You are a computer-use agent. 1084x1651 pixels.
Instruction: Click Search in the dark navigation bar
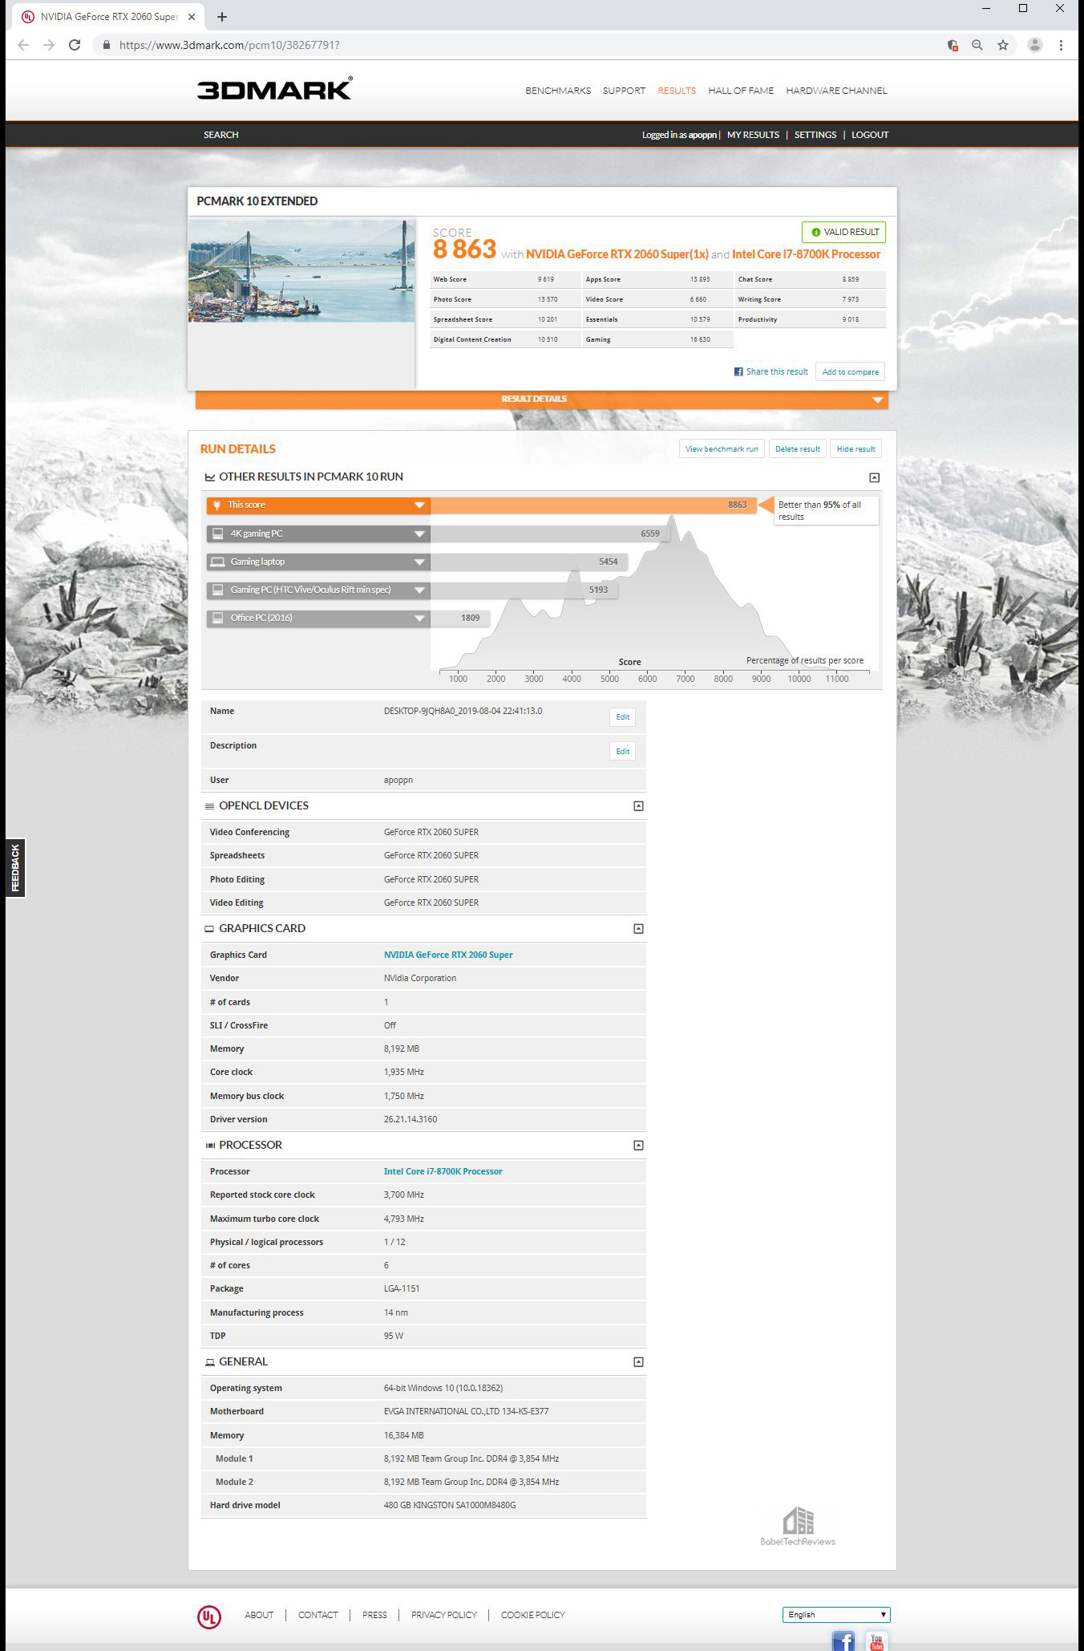[x=221, y=135]
